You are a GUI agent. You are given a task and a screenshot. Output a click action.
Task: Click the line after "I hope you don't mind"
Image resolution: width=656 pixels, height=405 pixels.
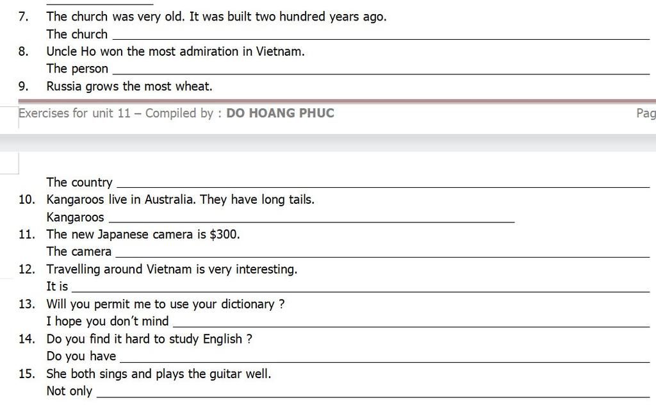click(411, 326)
